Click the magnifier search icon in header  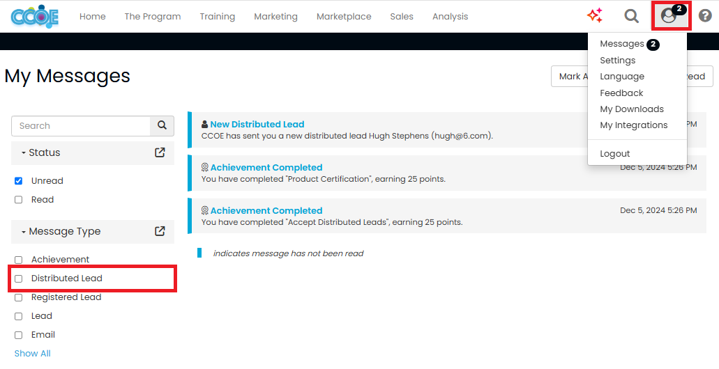631,16
